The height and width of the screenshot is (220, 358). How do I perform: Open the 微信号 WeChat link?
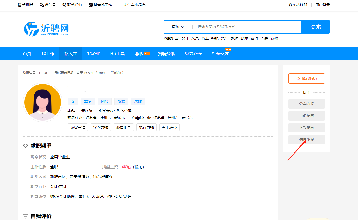(x=48, y=5)
